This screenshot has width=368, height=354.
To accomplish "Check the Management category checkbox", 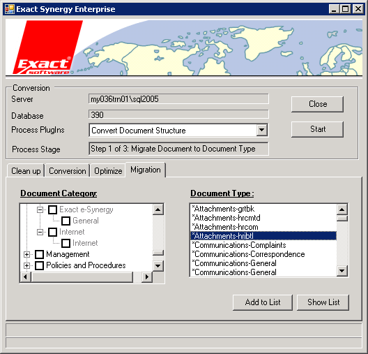I will click(39, 254).
